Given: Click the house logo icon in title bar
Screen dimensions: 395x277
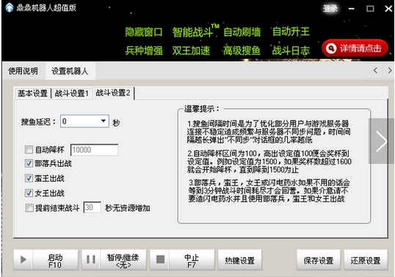Looking at the screenshot, I should tap(10, 7).
